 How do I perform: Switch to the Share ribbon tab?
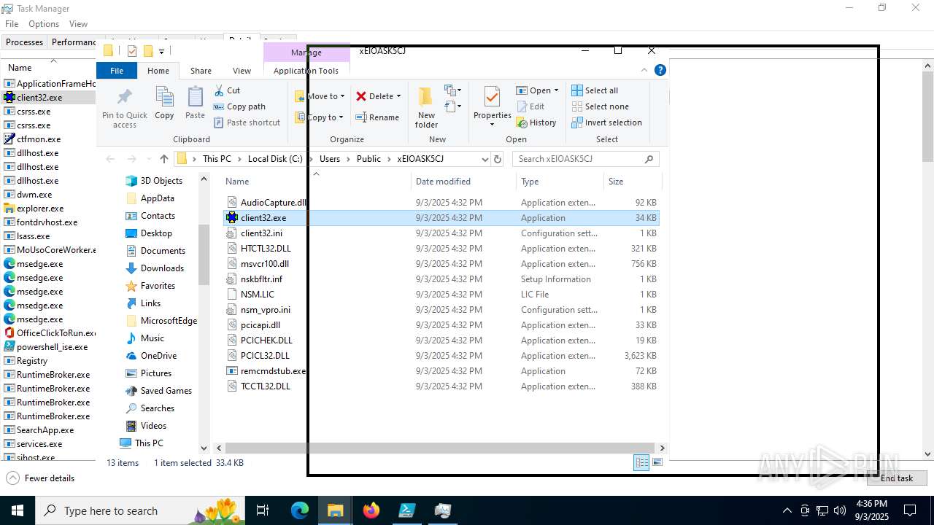tap(201, 71)
